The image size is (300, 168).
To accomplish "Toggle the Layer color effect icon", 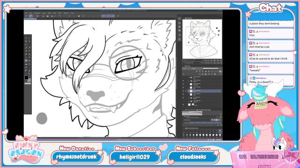I will coord(220,71).
